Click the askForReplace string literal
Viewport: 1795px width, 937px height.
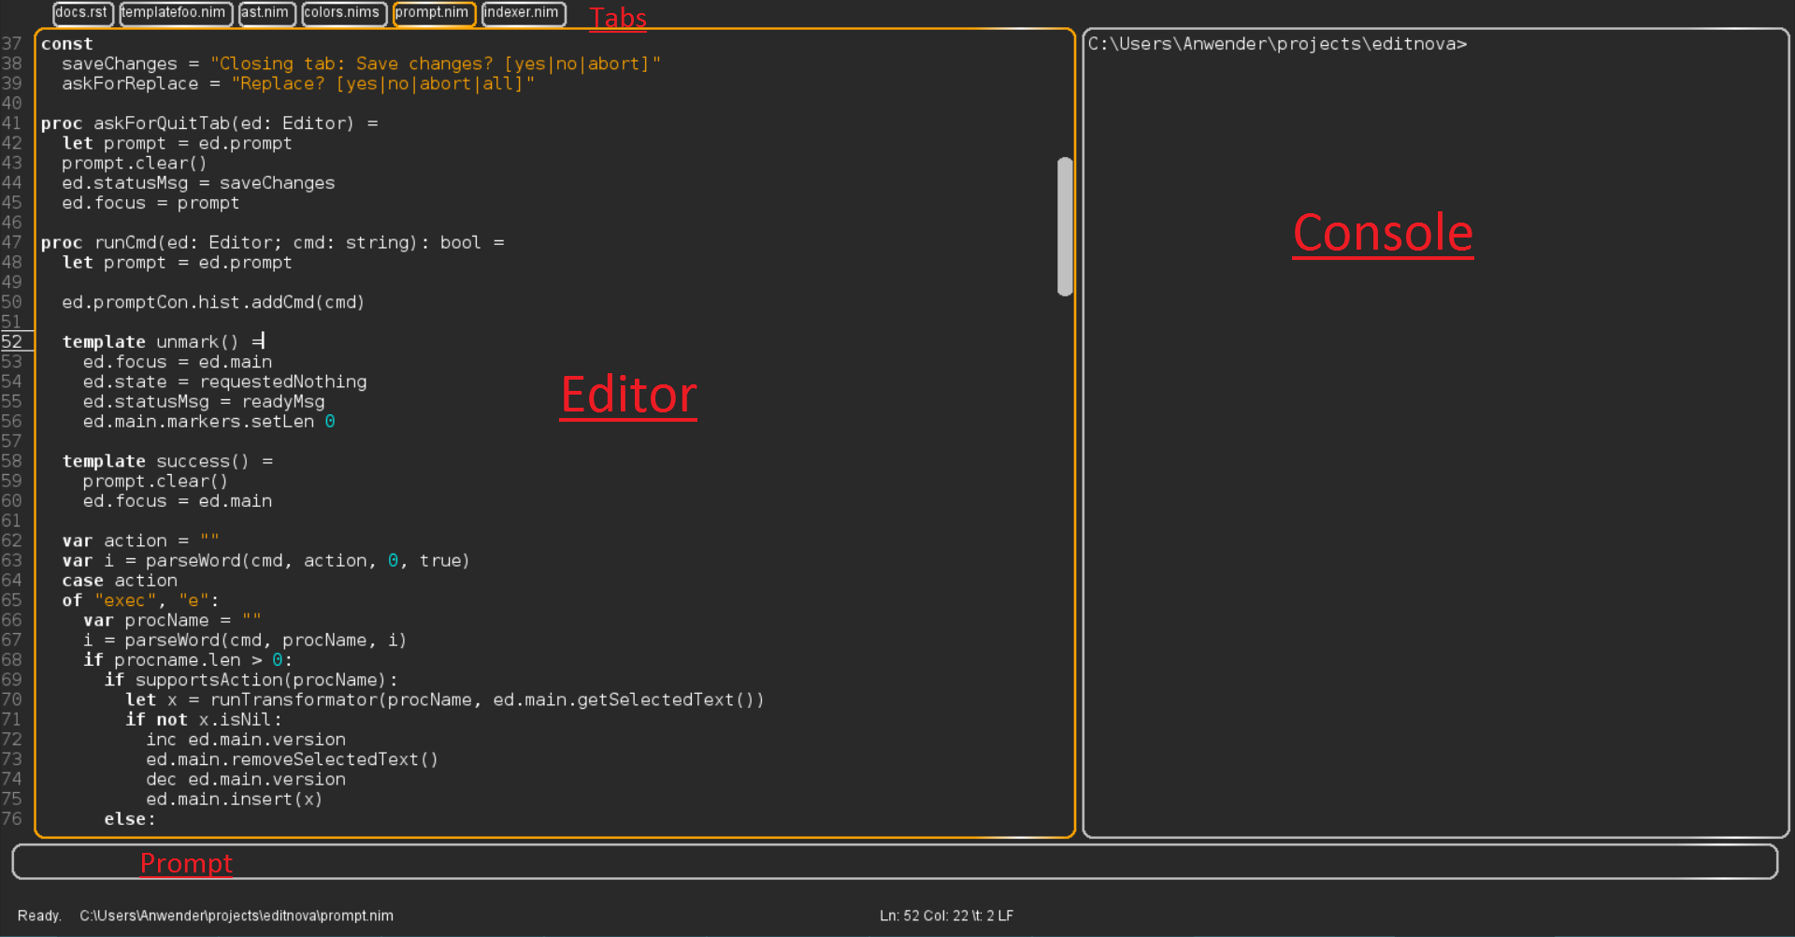[x=383, y=83]
